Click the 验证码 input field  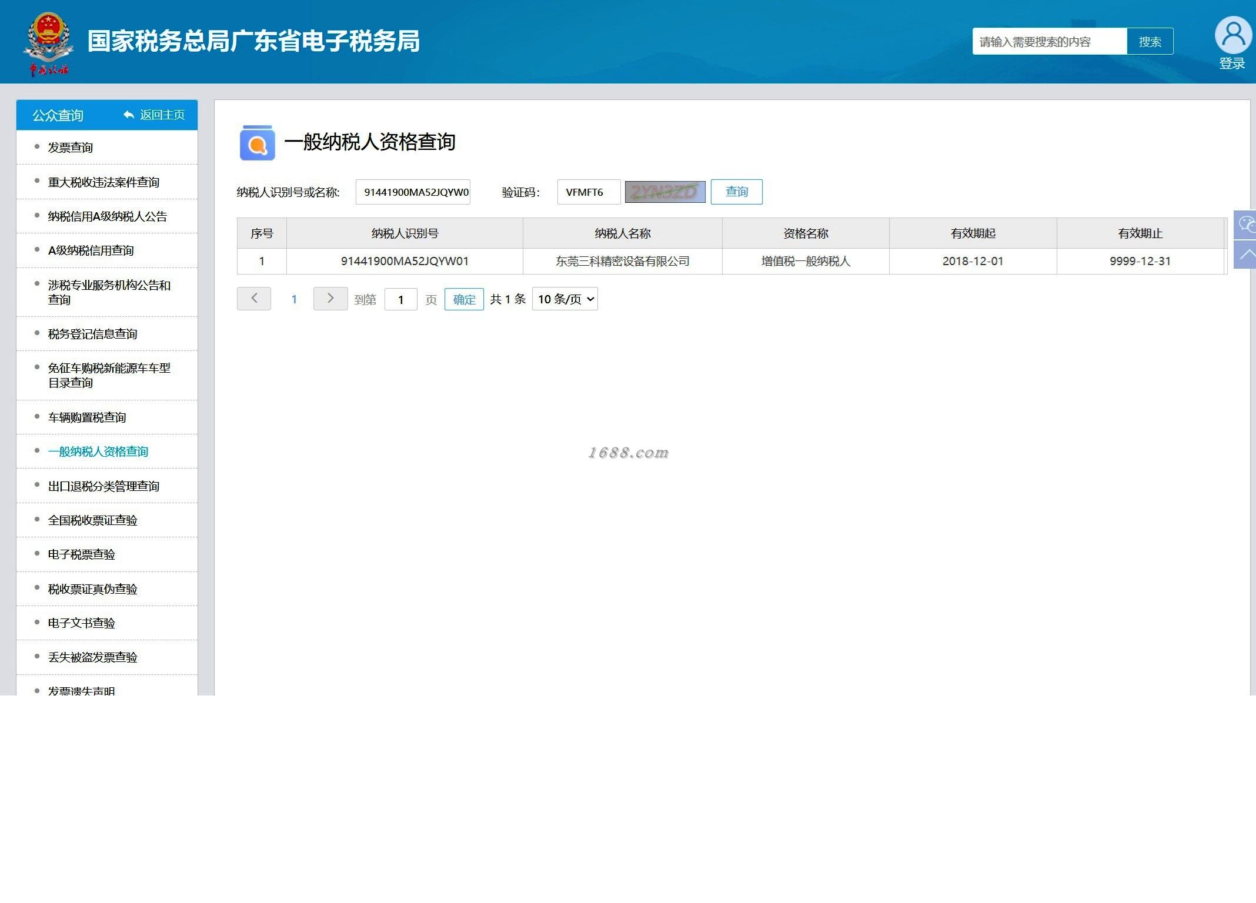point(588,192)
